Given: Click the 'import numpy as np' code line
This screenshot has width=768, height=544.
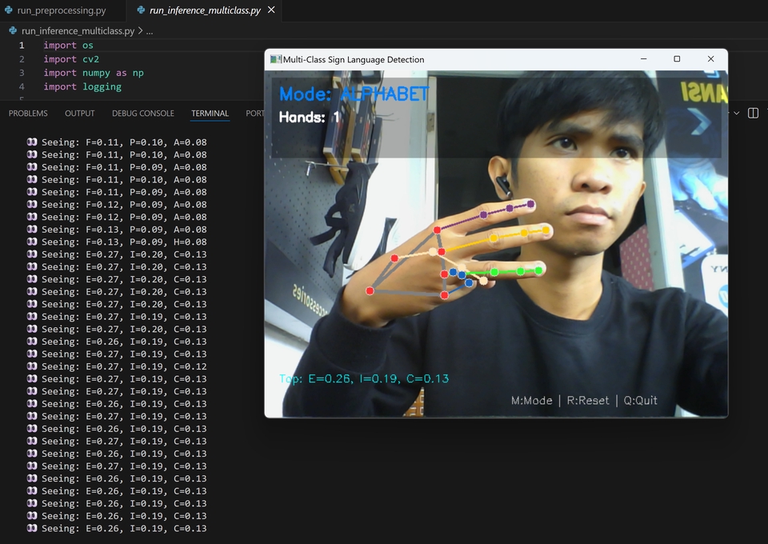Looking at the screenshot, I should click(94, 73).
